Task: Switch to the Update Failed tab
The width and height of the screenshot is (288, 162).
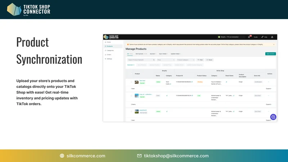Action: [x=176, y=54]
